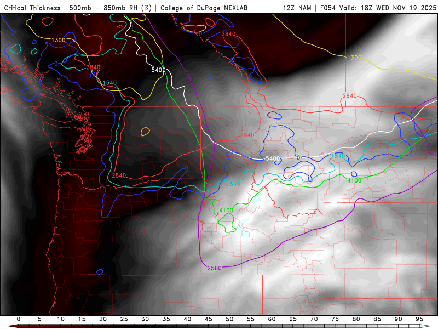
Task: Click the green '4100' label in the eastern half of the map
Action: point(354,180)
